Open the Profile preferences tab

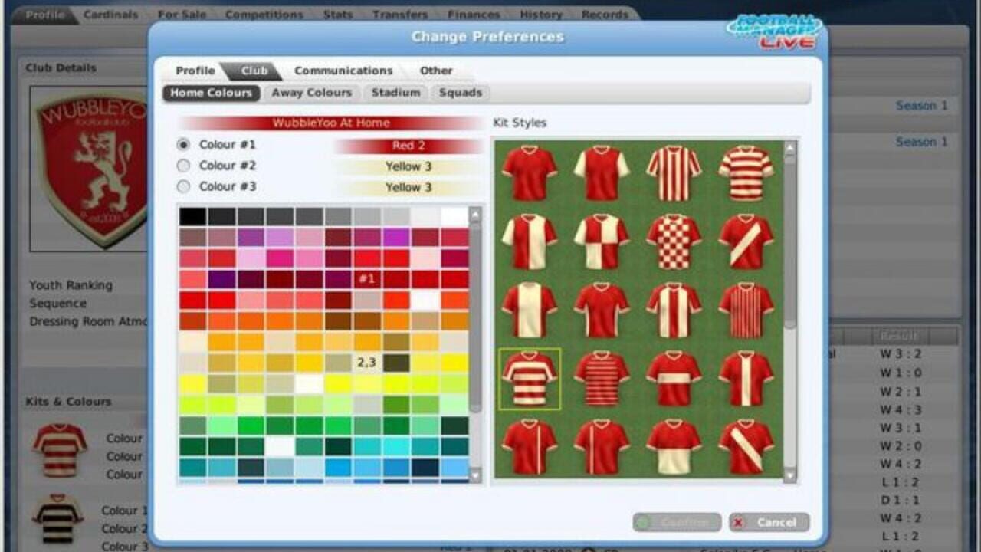195,71
